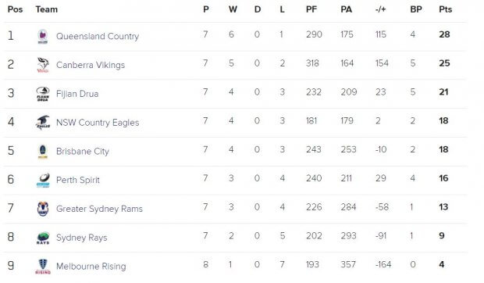Click the Canberra Vikings team logo

tap(43, 65)
